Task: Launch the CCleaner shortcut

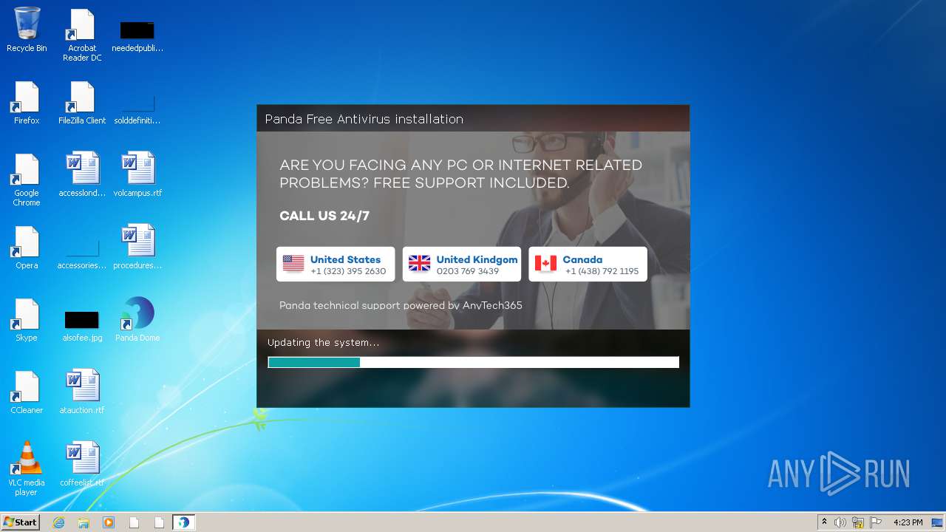Action: (27, 392)
